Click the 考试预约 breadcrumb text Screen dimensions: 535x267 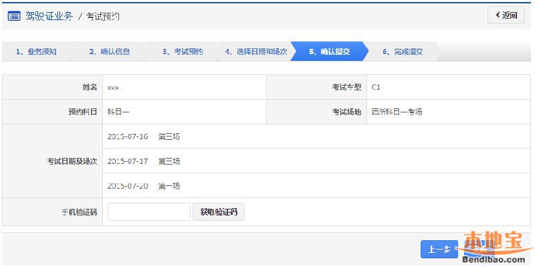tap(103, 16)
